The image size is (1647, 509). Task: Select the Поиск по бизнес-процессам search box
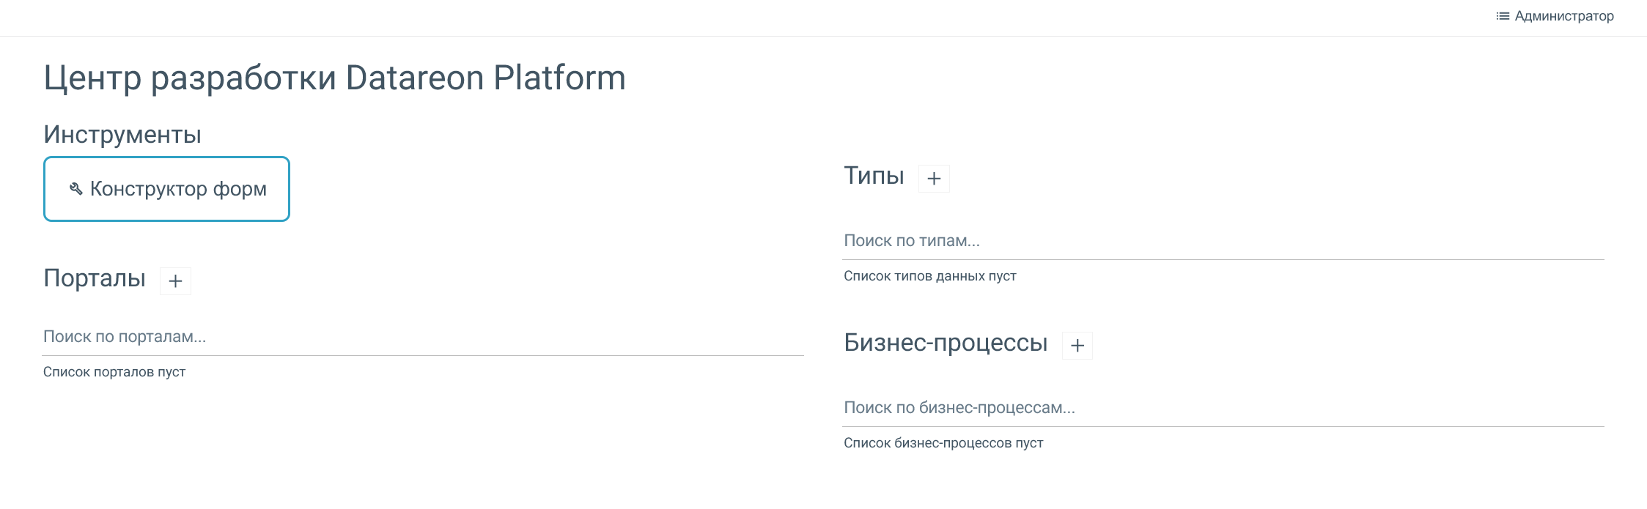[1223, 408]
